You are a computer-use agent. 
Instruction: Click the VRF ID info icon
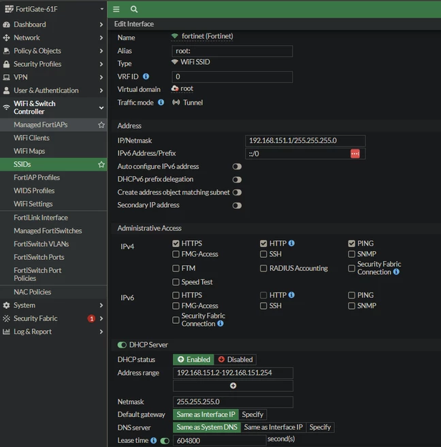(146, 76)
